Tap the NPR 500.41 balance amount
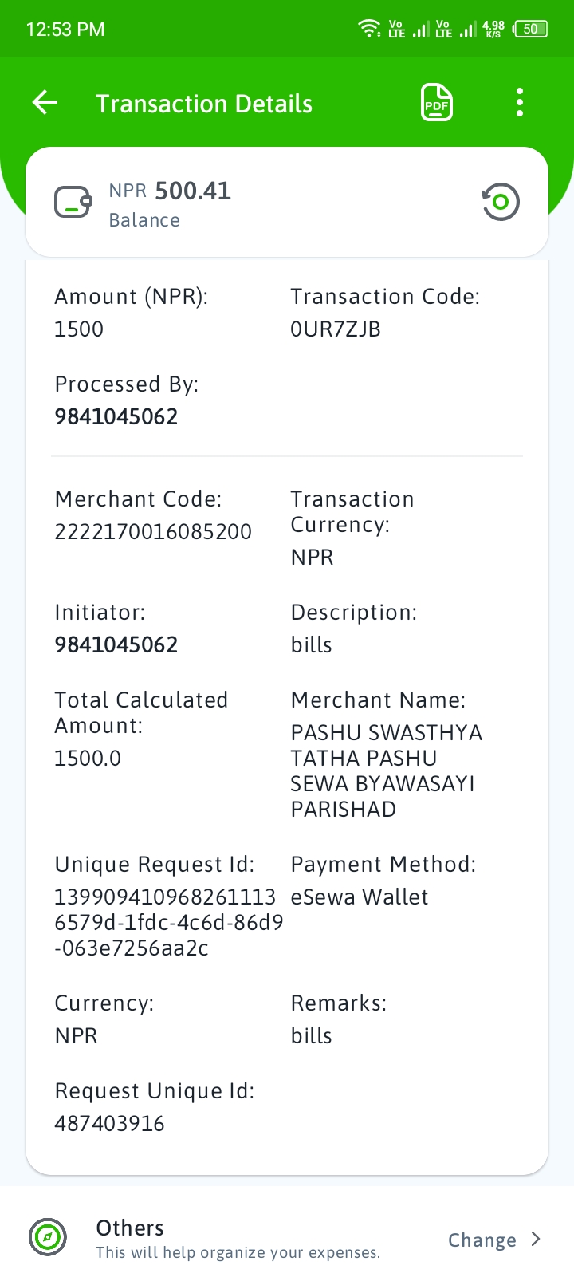The height and width of the screenshot is (1285, 574). [170, 191]
